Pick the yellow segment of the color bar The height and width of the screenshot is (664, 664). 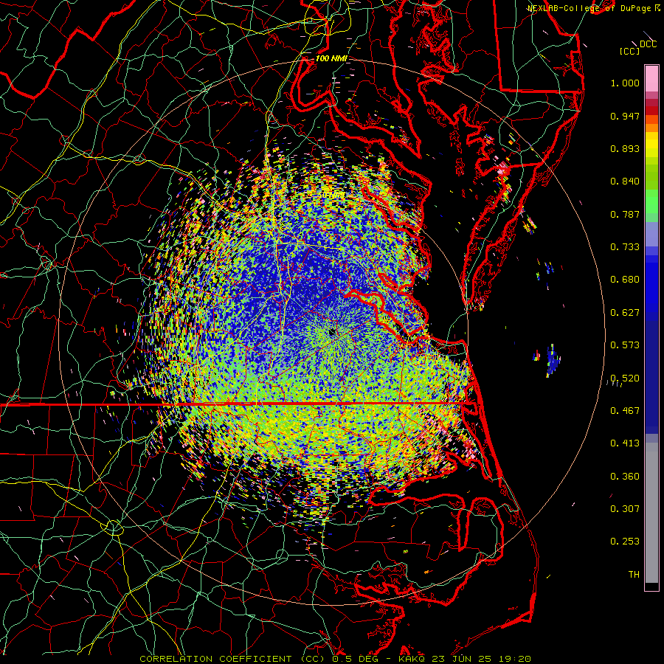(651, 145)
